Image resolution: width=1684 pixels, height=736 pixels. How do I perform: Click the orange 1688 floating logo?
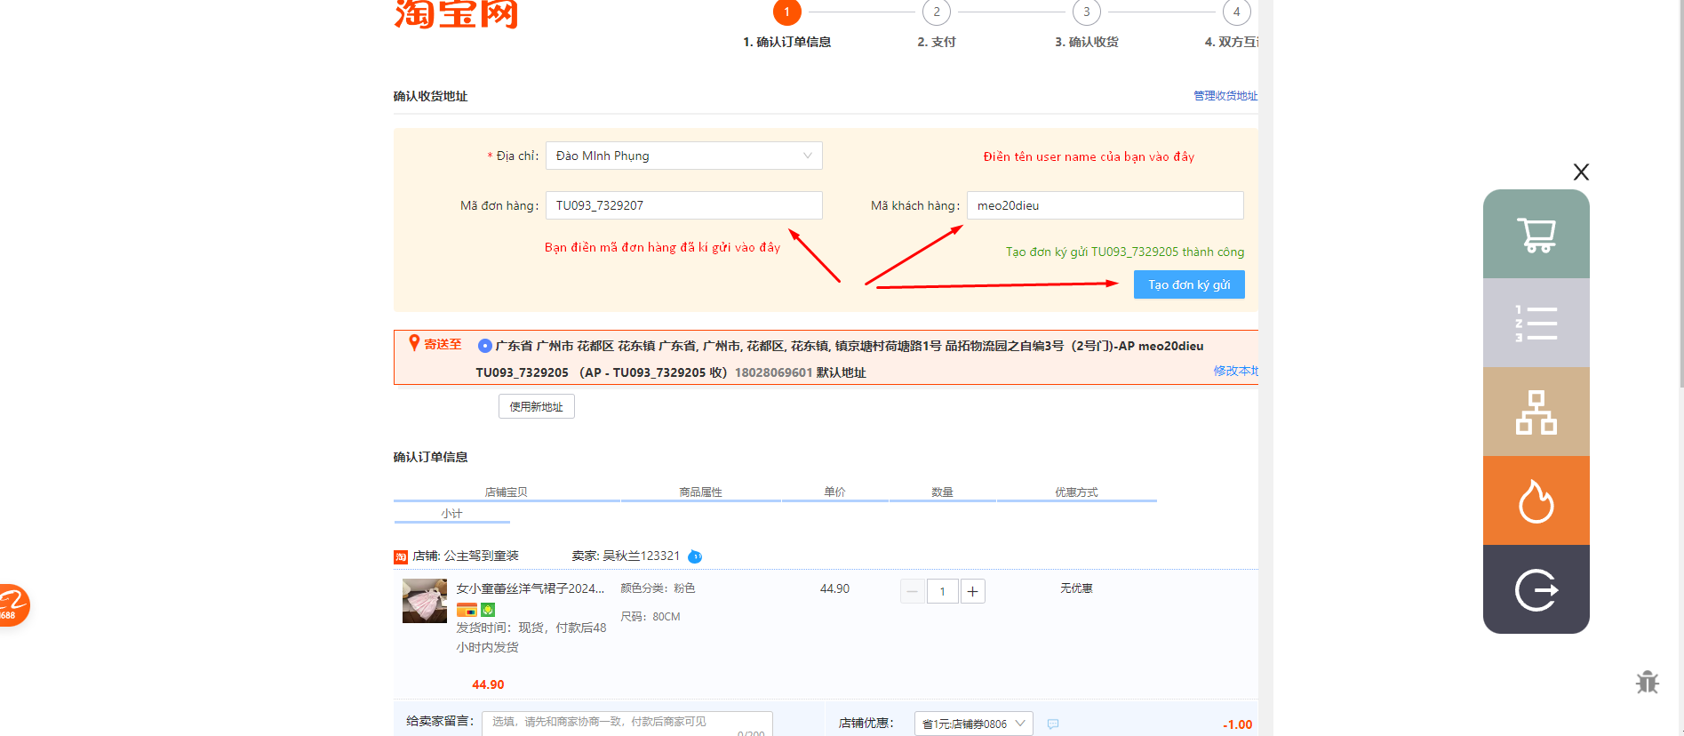[x=12, y=605]
